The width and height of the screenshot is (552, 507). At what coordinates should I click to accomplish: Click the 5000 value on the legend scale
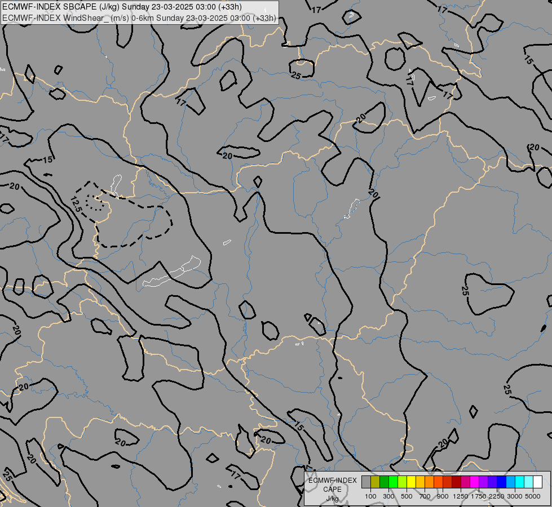click(x=533, y=496)
